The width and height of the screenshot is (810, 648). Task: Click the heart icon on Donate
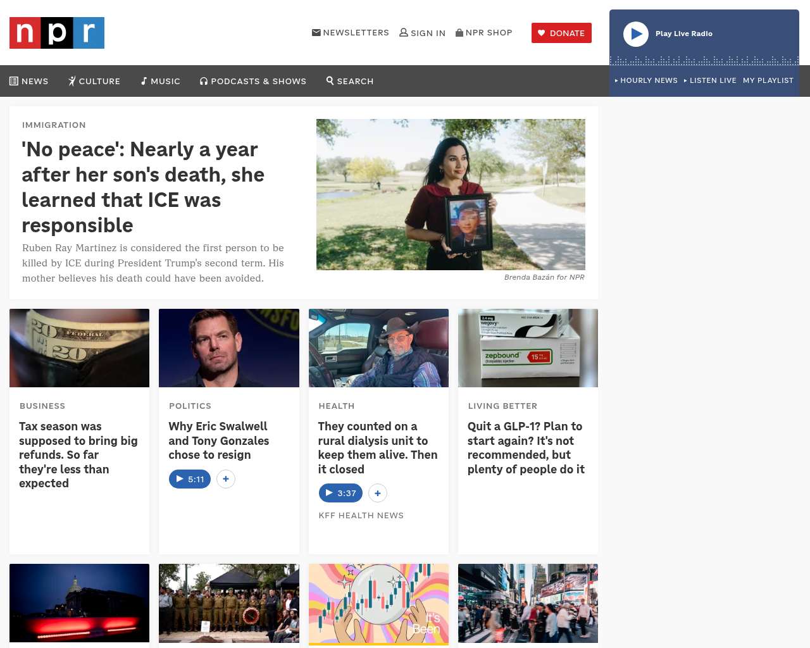click(x=541, y=33)
